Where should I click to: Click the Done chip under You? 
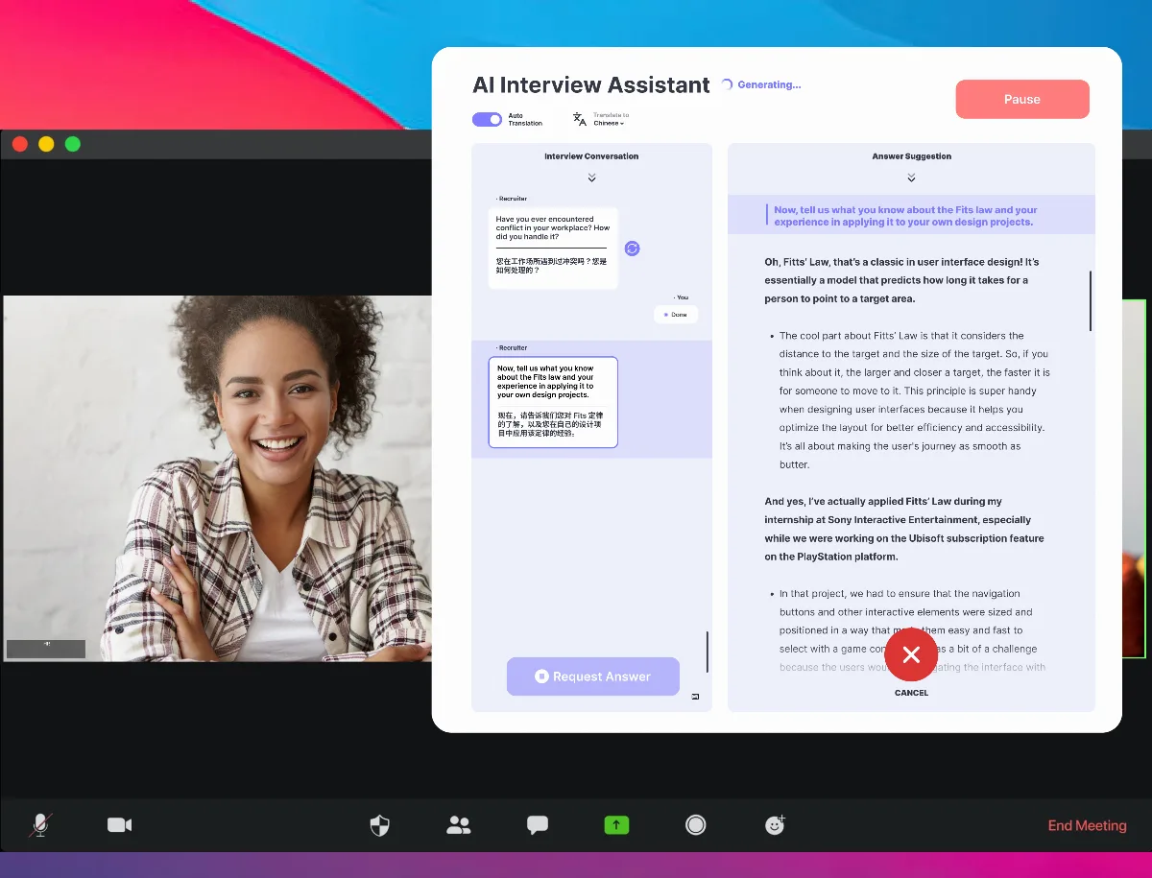point(676,315)
